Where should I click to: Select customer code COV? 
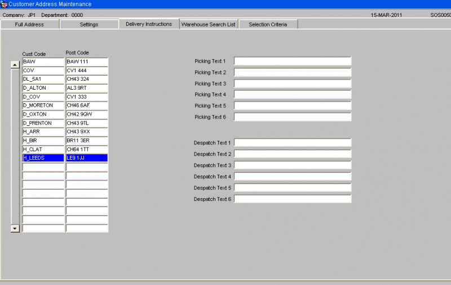(x=43, y=71)
